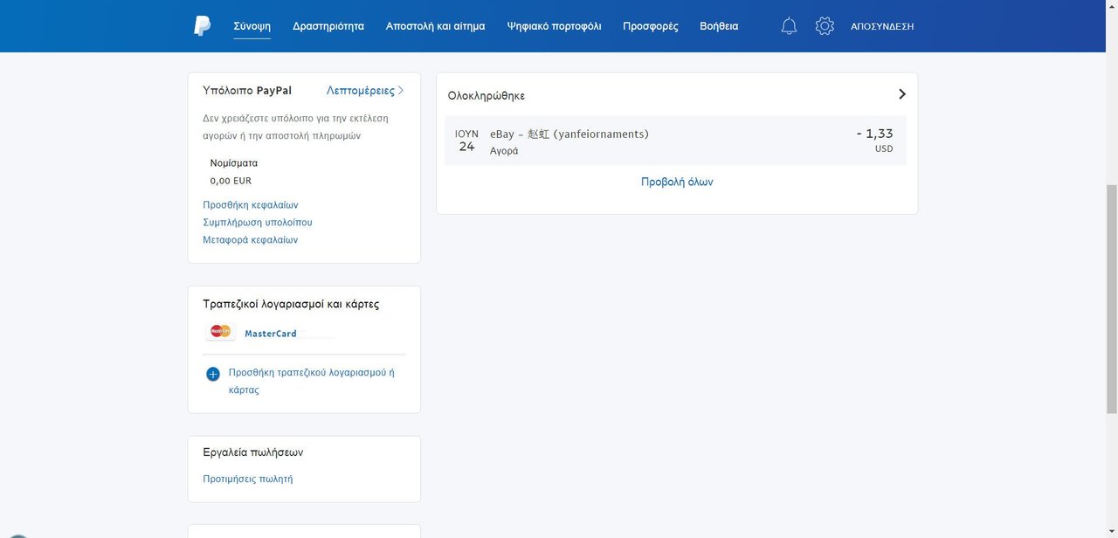This screenshot has height=538, width=1118.
Task: Open Αποστολή και αίτημα menu
Action: click(x=435, y=26)
